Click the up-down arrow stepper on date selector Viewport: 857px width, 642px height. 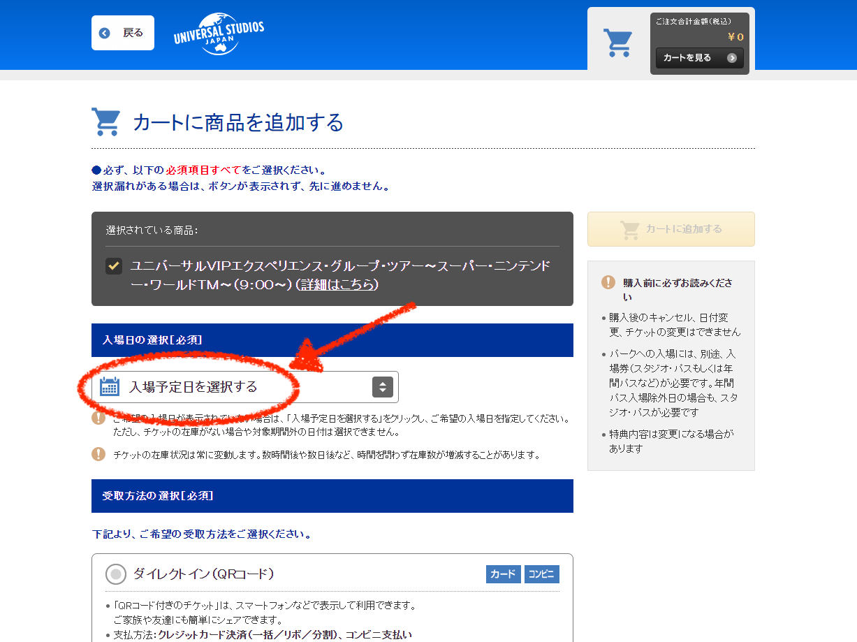(383, 387)
